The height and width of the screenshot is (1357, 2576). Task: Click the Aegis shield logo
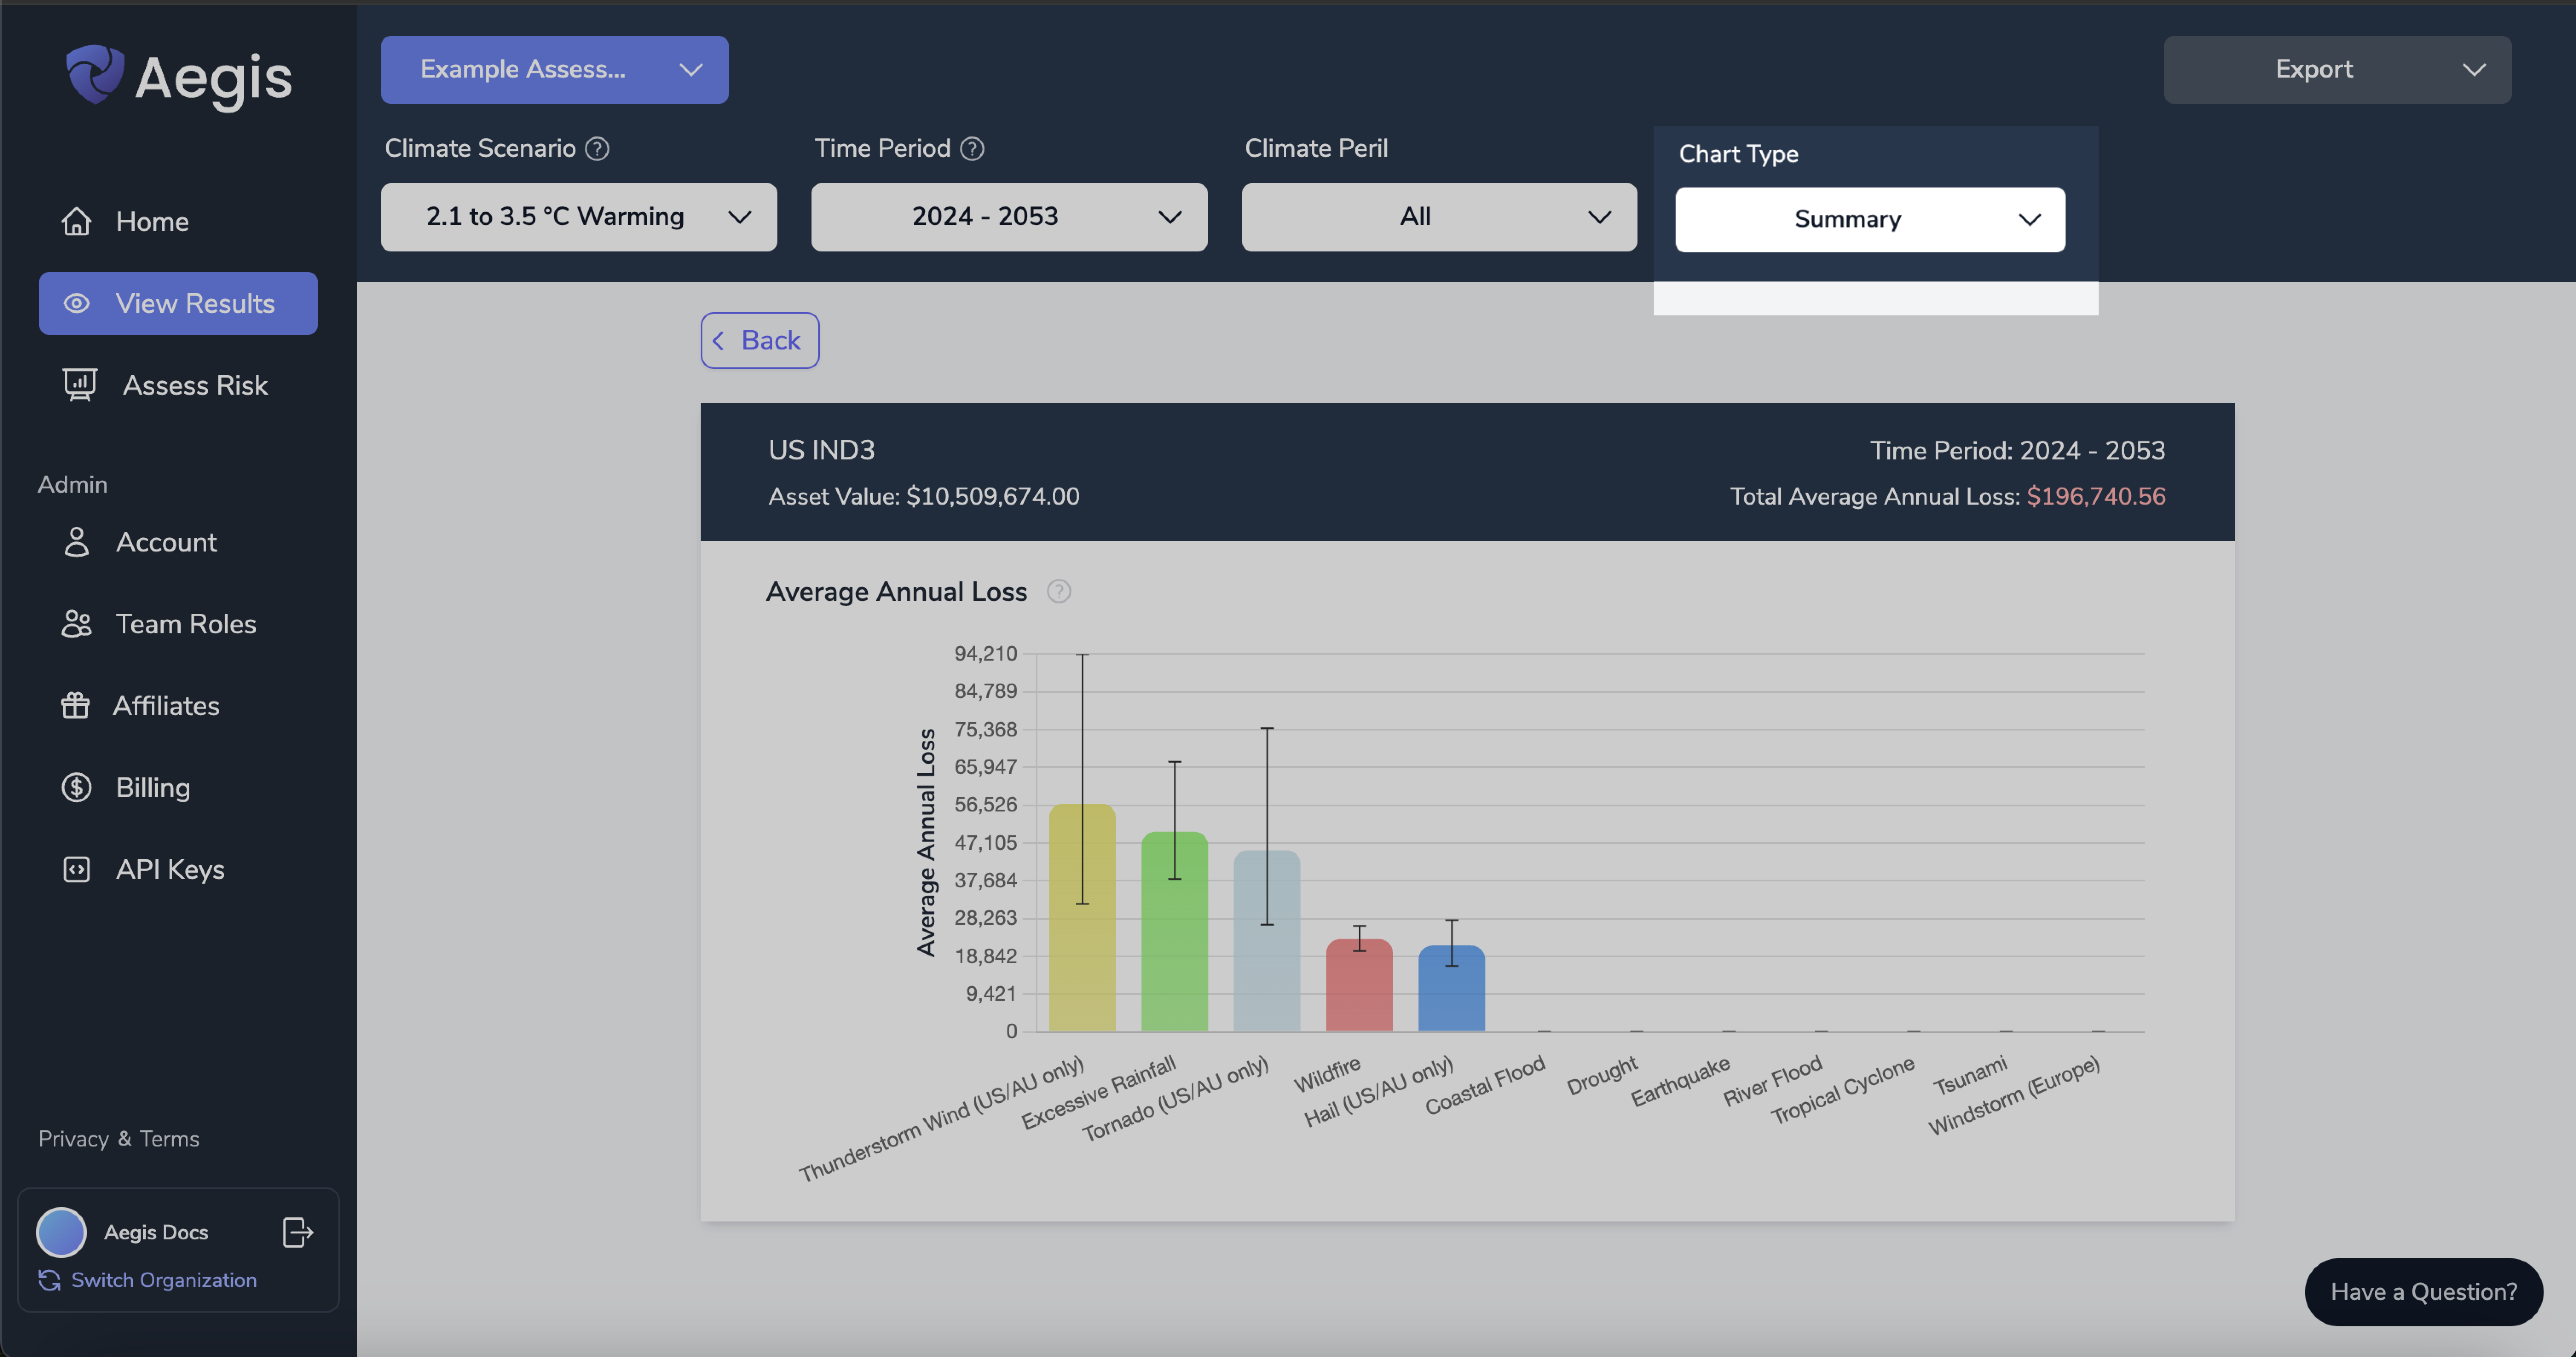tap(94, 75)
